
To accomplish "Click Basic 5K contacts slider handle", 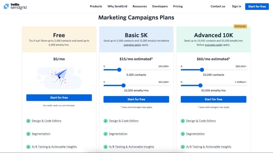I will [119, 70].
